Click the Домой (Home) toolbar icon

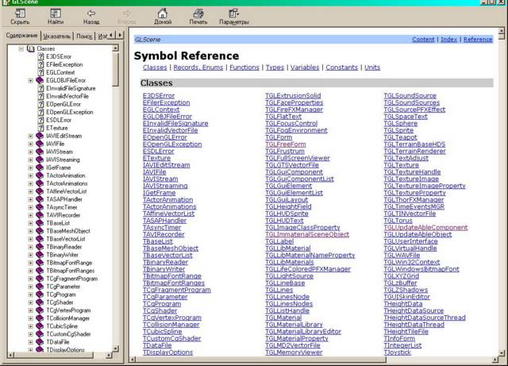click(x=162, y=13)
